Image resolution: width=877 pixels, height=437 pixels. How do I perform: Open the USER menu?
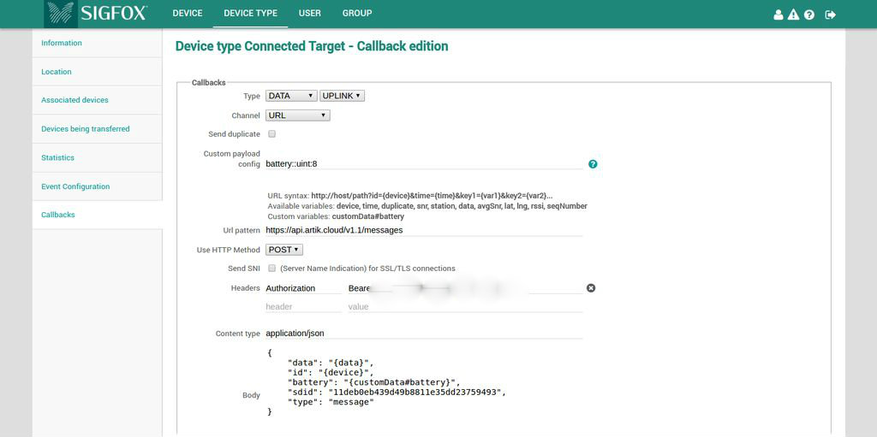click(x=310, y=14)
